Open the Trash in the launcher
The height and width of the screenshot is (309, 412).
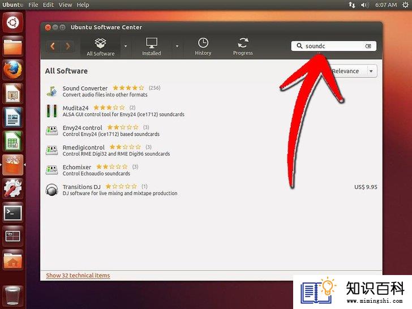(x=12, y=297)
